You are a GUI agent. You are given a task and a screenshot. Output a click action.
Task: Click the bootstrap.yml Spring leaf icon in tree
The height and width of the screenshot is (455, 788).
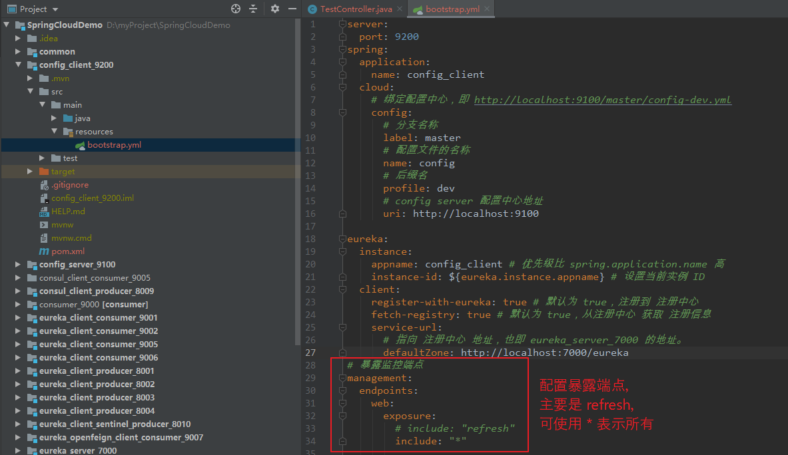click(x=81, y=145)
